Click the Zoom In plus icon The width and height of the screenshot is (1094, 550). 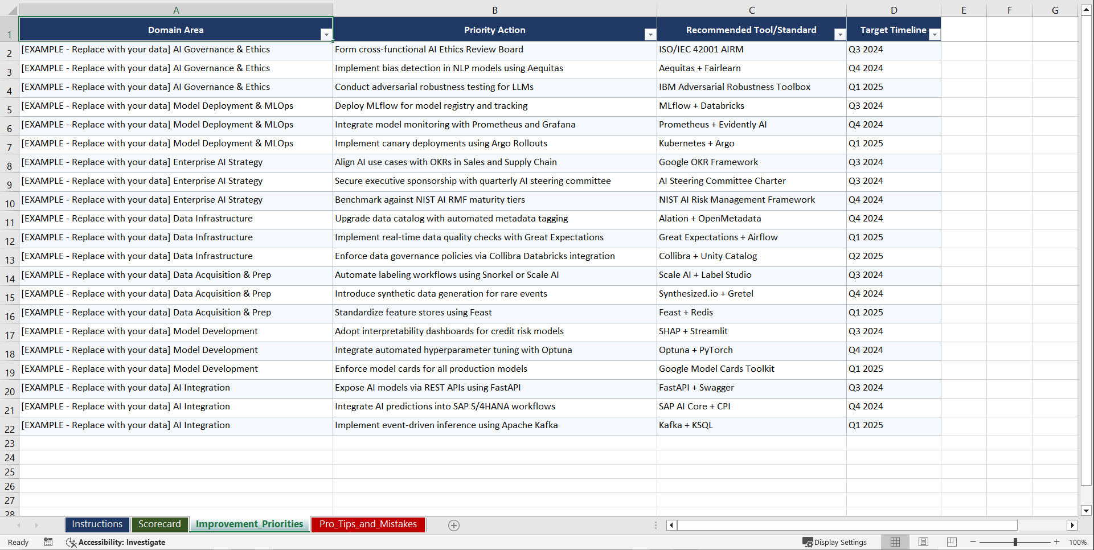tap(1056, 542)
